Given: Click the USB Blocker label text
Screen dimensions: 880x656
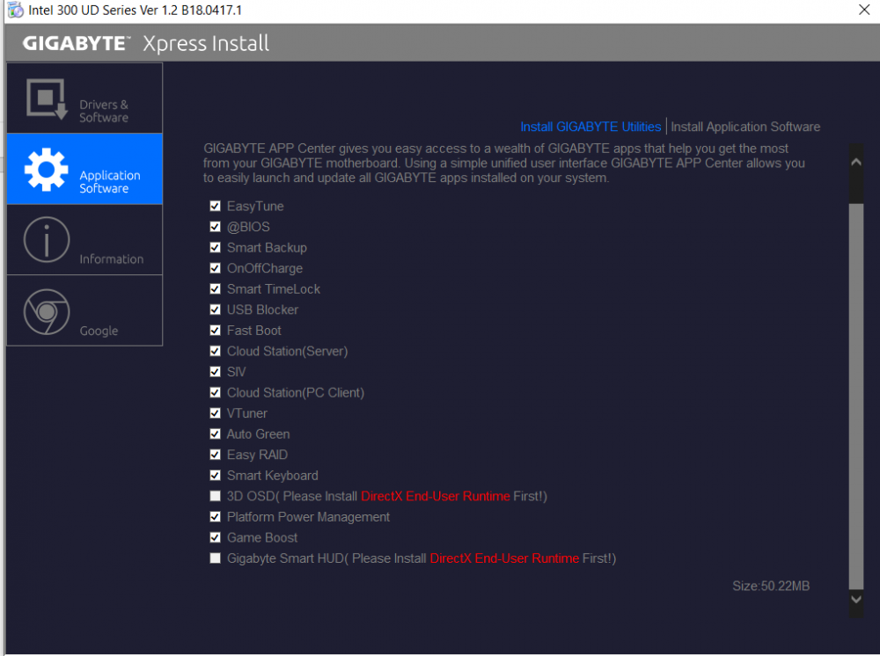Looking at the screenshot, I should 262,310.
